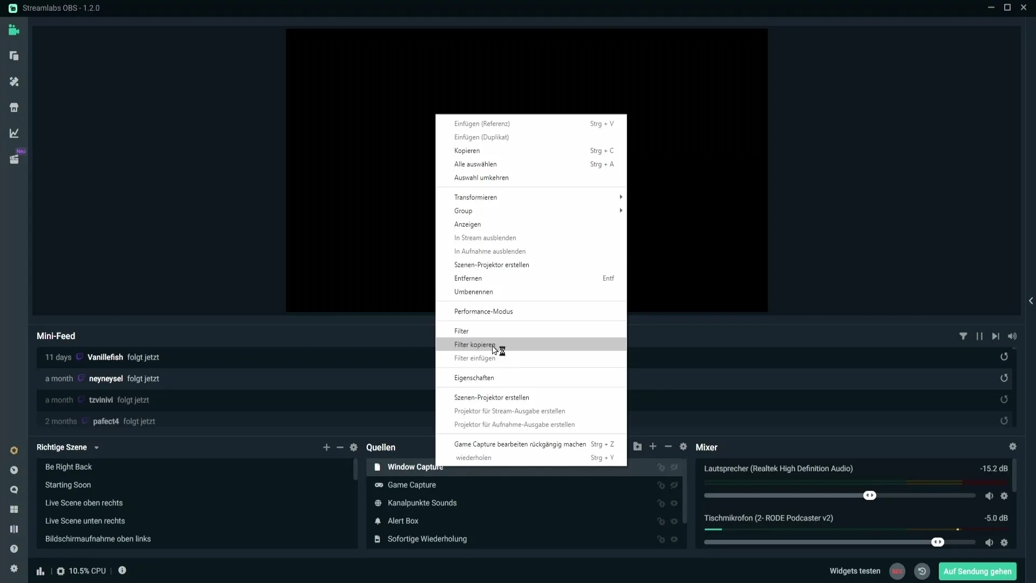This screenshot has width=1036, height=583.
Task: Replay the pafect4 follow alert
Action: (x=1004, y=421)
